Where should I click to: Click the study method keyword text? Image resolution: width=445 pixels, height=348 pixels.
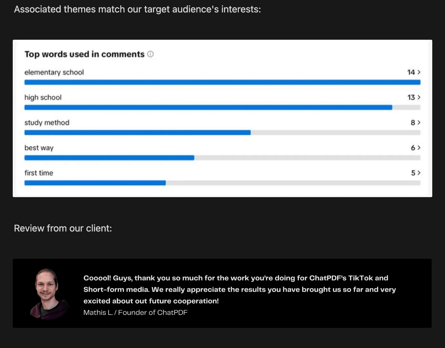click(47, 123)
